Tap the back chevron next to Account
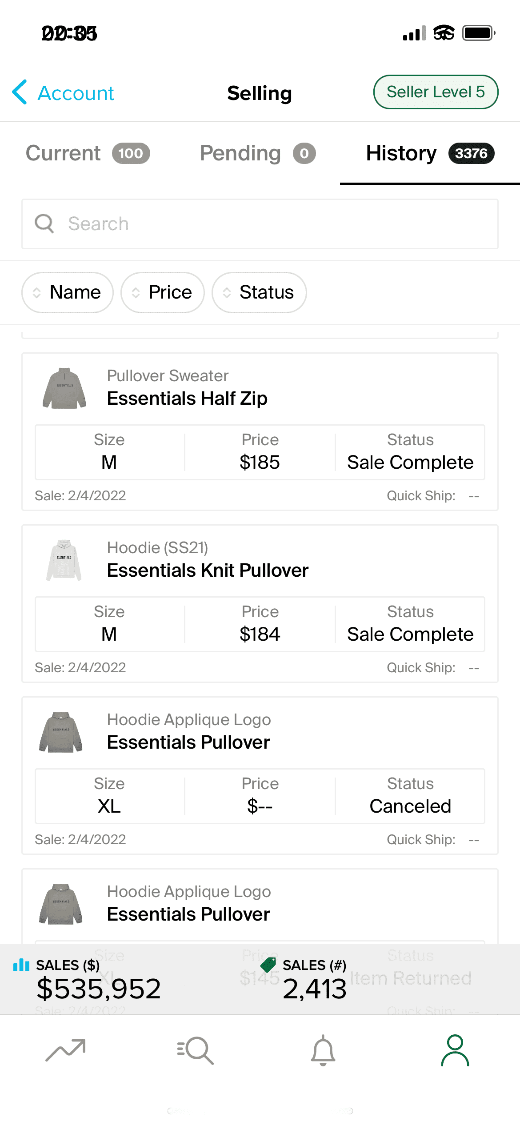Viewport: 520px width, 1125px height. (20, 92)
